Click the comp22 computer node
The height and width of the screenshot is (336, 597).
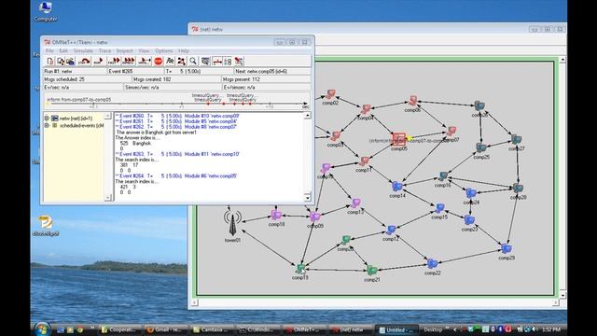pos(432,263)
